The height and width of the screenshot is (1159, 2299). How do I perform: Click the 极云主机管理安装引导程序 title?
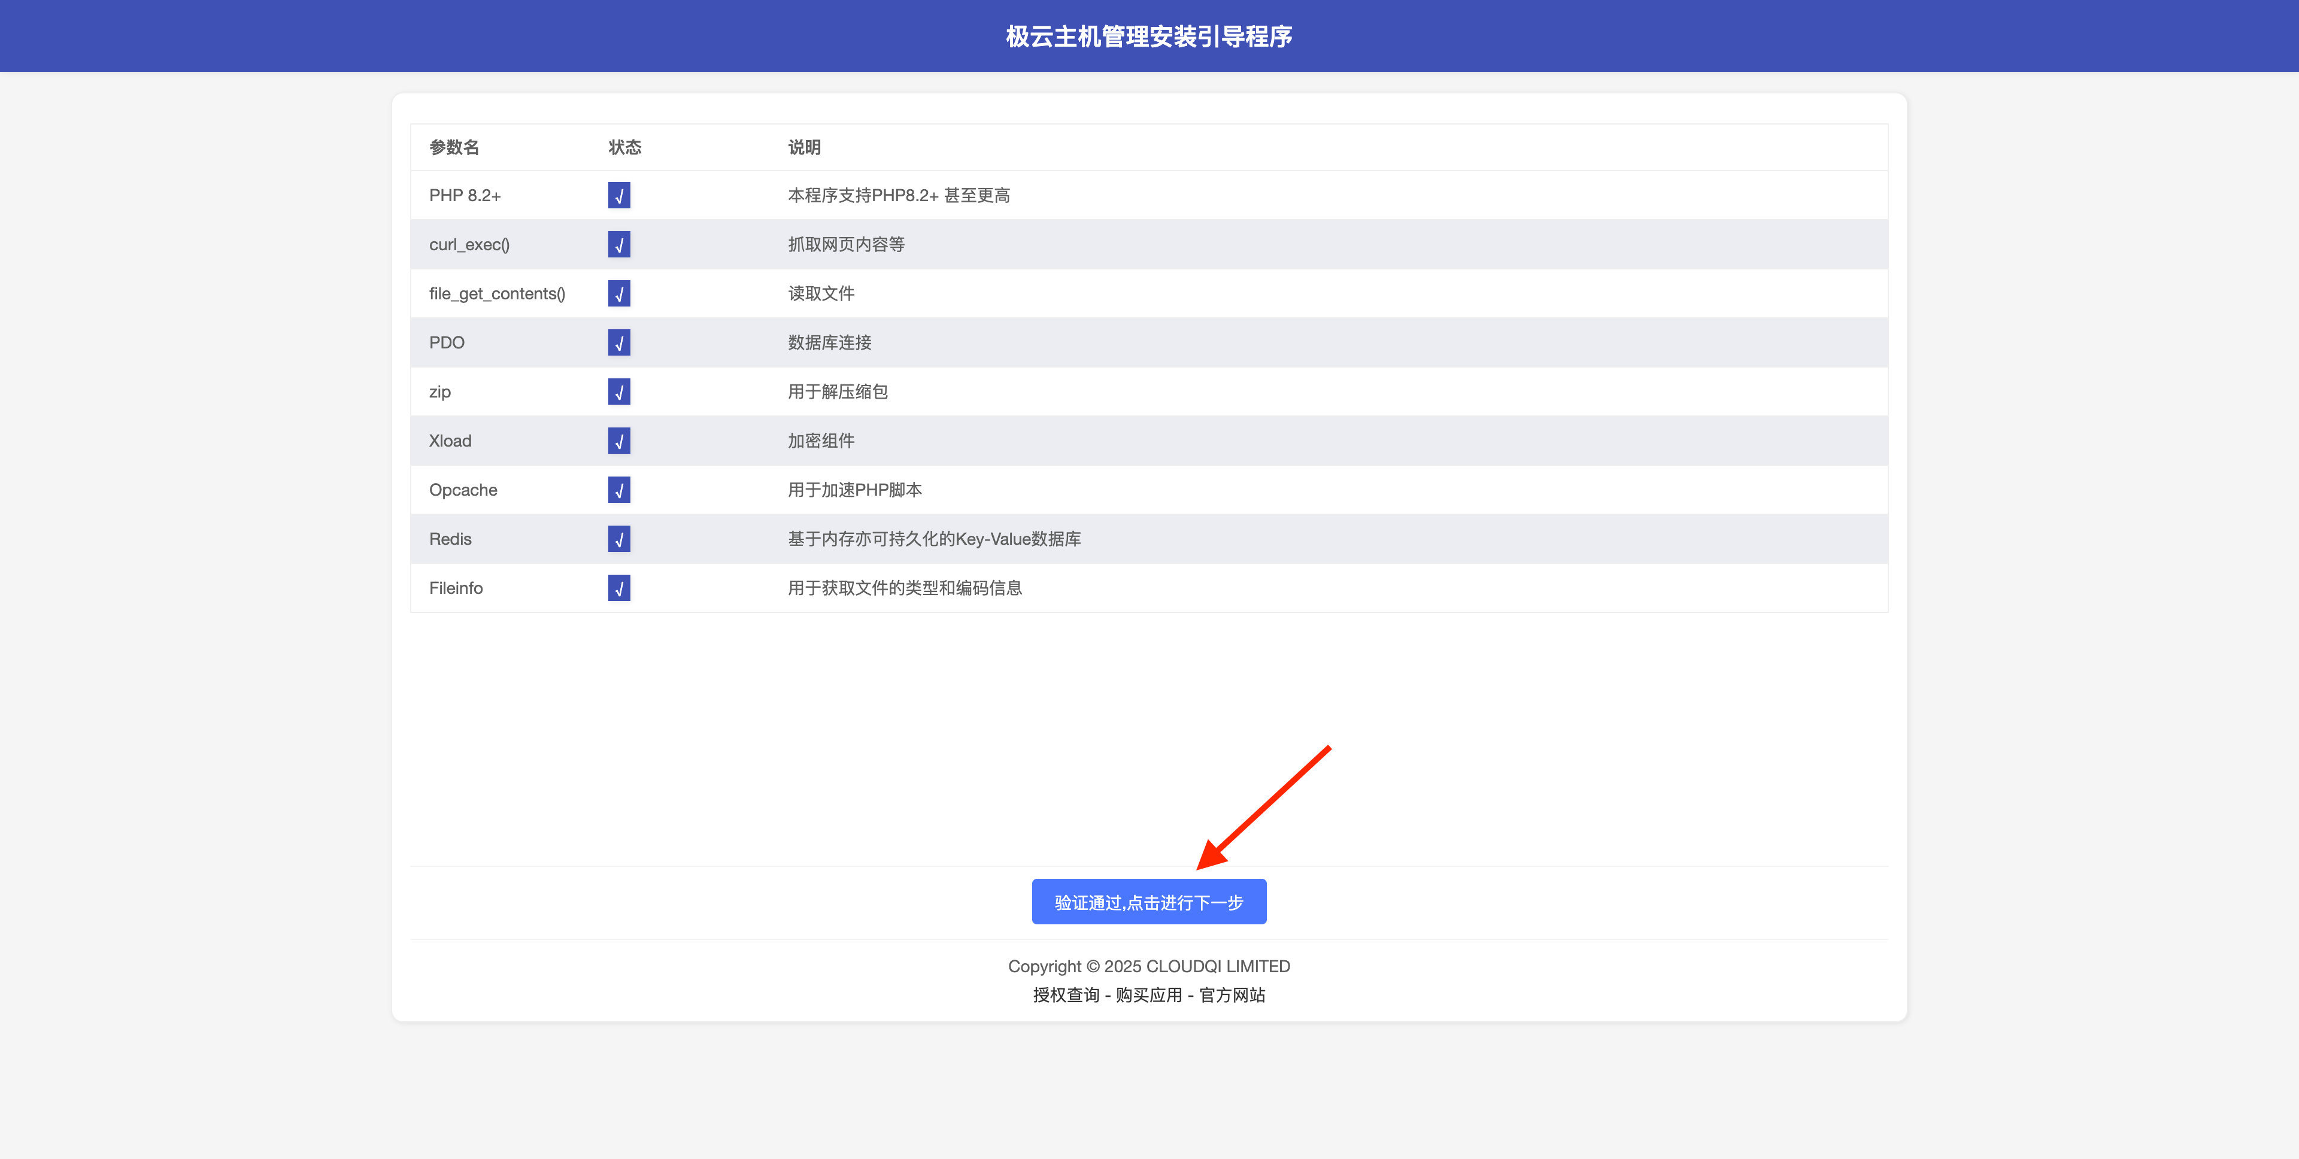click(x=1149, y=37)
